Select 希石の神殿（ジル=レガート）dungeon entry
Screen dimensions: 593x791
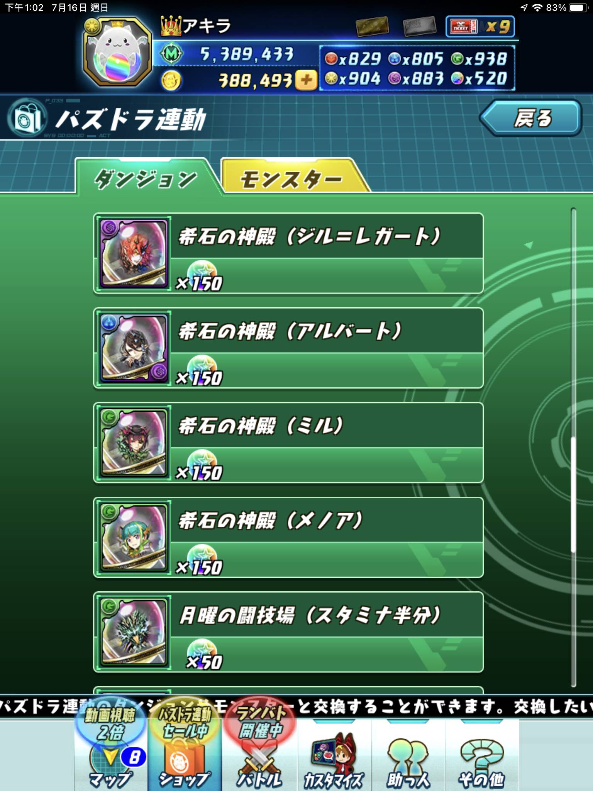point(288,253)
